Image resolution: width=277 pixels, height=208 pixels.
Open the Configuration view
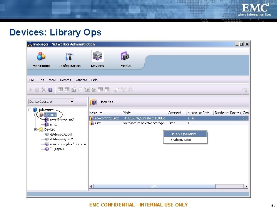point(69,60)
